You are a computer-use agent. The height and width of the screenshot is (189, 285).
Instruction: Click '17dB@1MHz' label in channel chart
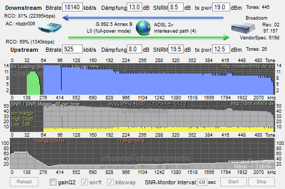tap(131, 141)
